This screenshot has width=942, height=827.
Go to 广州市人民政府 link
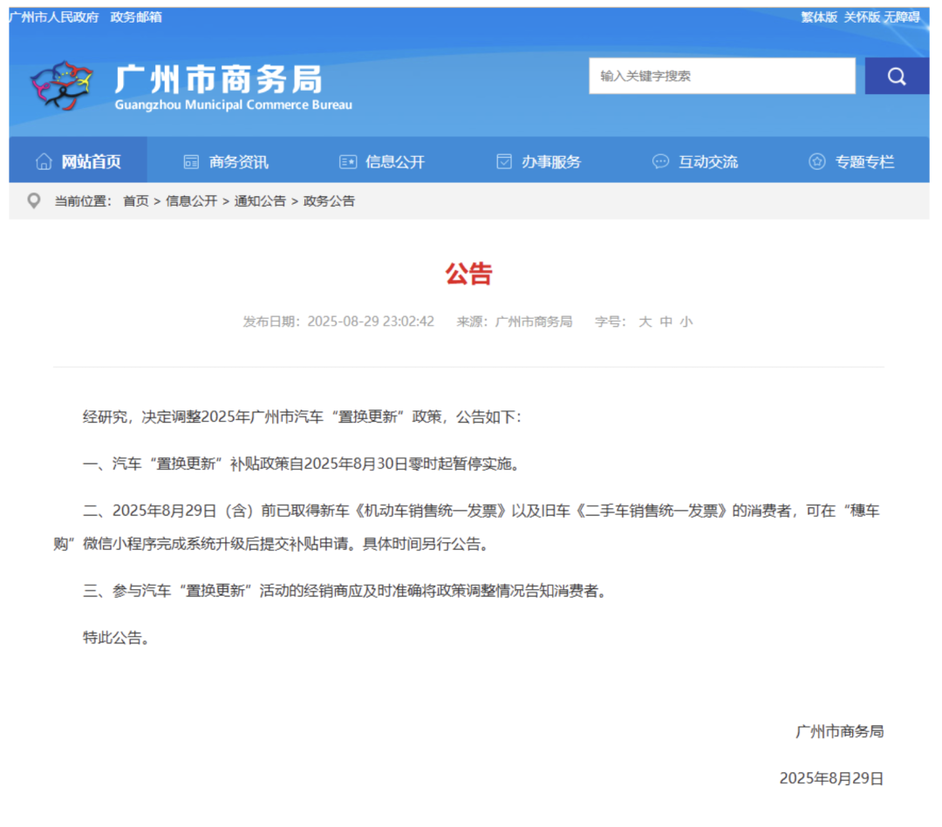pos(54,17)
